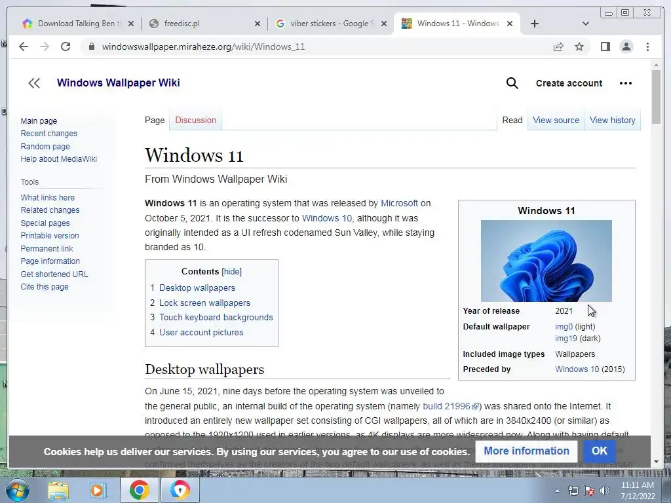Open Recent changes link
This screenshot has width=671, height=503.
point(48,134)
